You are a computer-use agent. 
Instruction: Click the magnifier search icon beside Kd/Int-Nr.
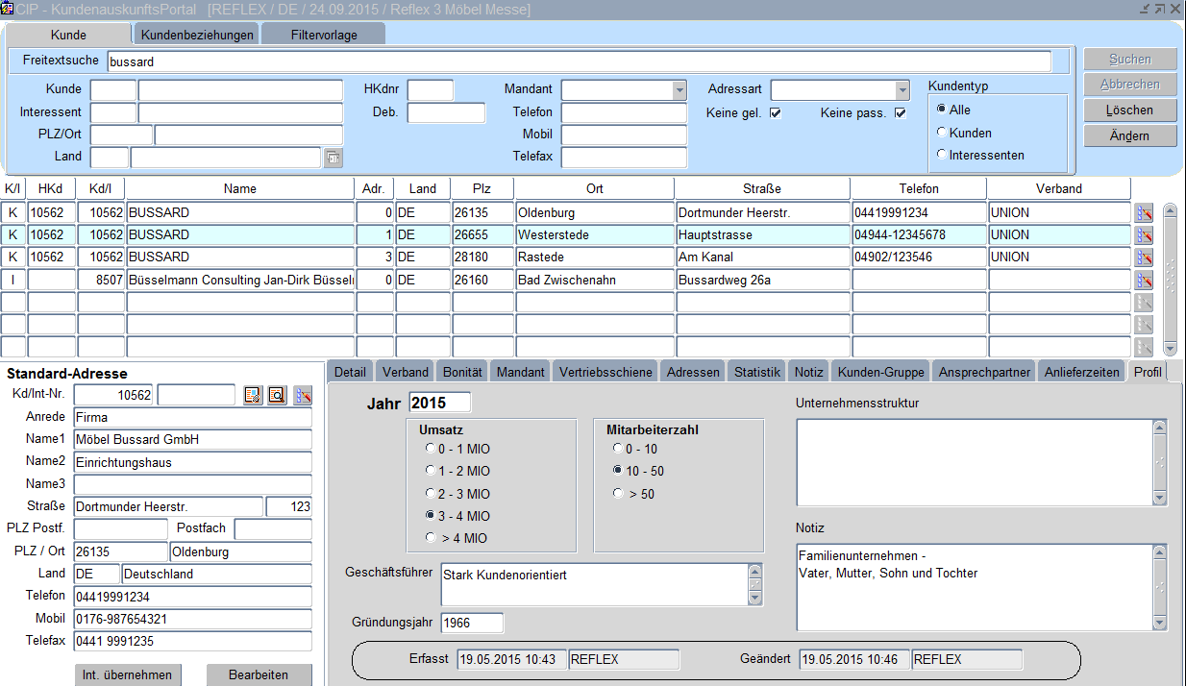(277, 395)
